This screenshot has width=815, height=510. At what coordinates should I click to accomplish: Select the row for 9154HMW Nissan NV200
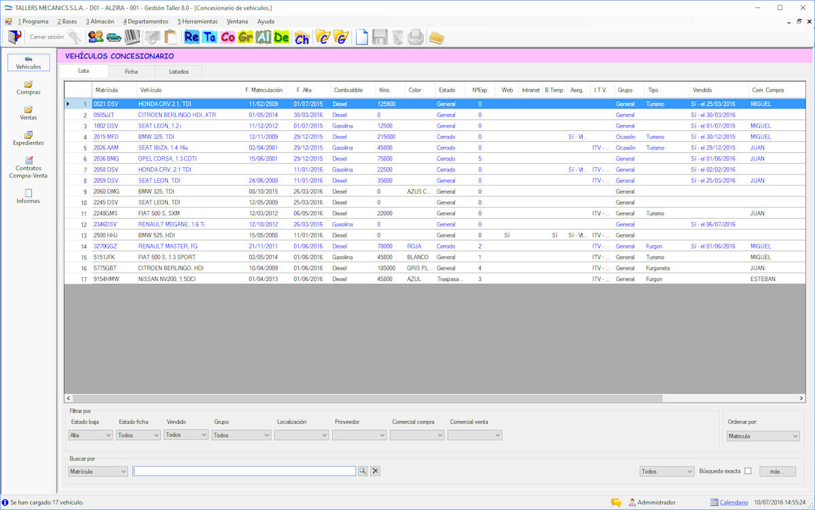(435, 279)
